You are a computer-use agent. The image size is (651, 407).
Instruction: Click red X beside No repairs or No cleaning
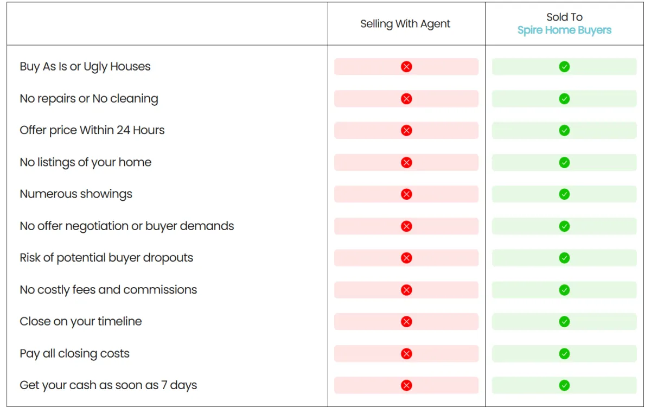point(406,99)
